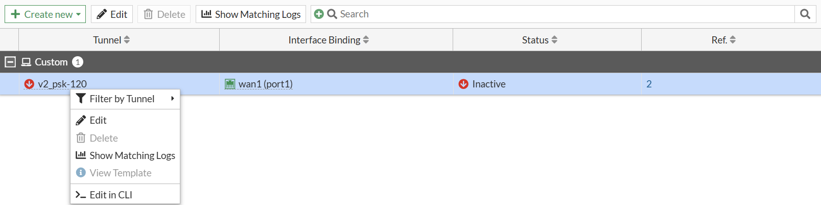
Task: Sort by Interface Binding column header
Action: 328,40
